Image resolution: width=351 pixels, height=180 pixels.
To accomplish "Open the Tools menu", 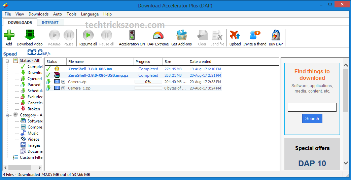I will click(x=71, y=14).
